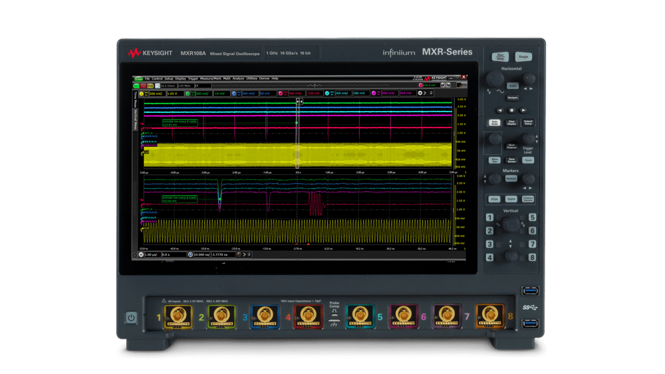The height and width of the screenshot is (374, 665).
Task: Click the navigate forward arrow key
Action: coord(523,110)
